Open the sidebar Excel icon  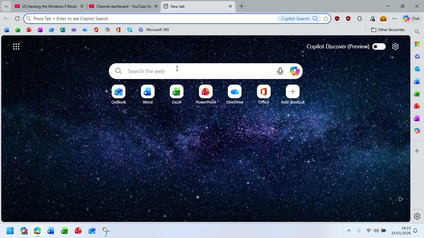click(x=417, y=94)
